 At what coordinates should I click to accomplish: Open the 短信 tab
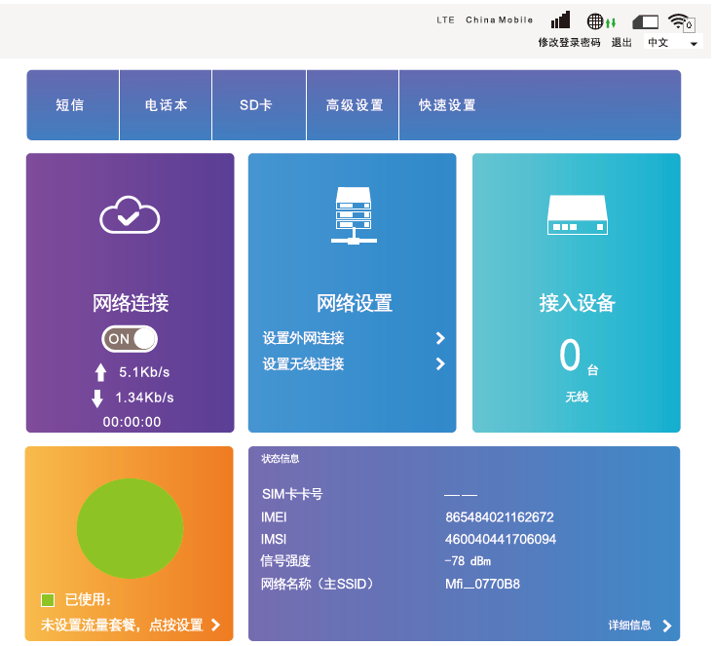pos(73,105)
